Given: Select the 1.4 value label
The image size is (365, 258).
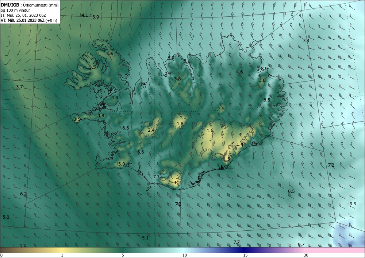Looking at the screenshot, I should [x=240, y=144].
